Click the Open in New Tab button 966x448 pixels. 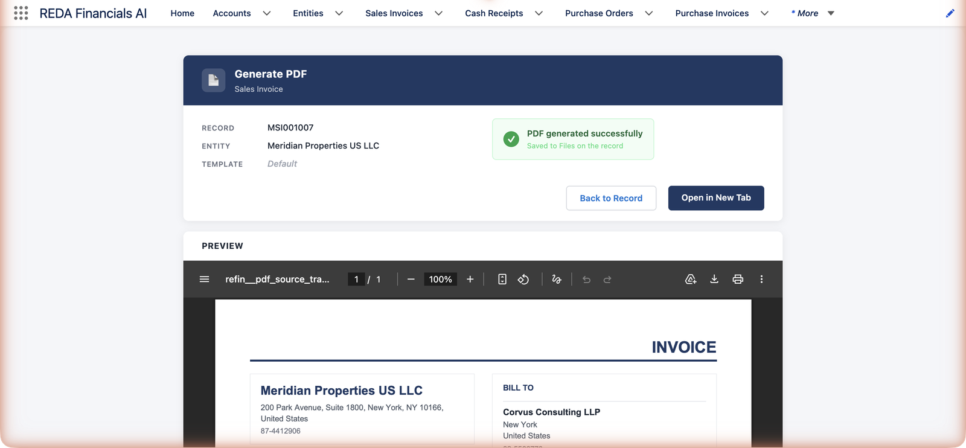click(716, 198)
